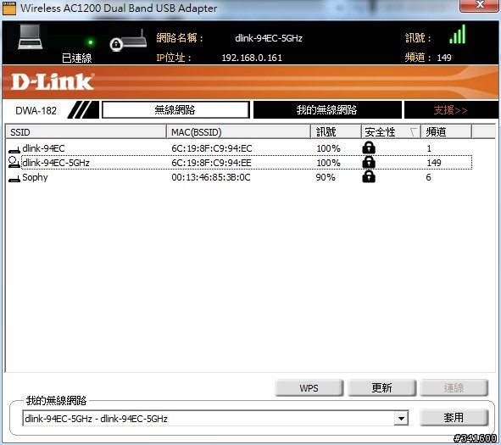Viewport: 501px width, 445px height.
Task: Click the 100% signal value for dlink-94EC
Action: [x=328, y=148]
